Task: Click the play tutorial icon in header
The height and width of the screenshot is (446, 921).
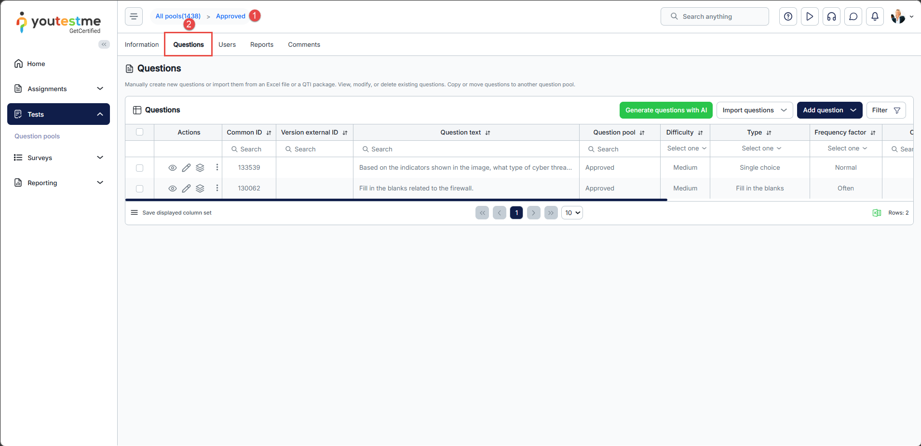Action: coord(810,16)
